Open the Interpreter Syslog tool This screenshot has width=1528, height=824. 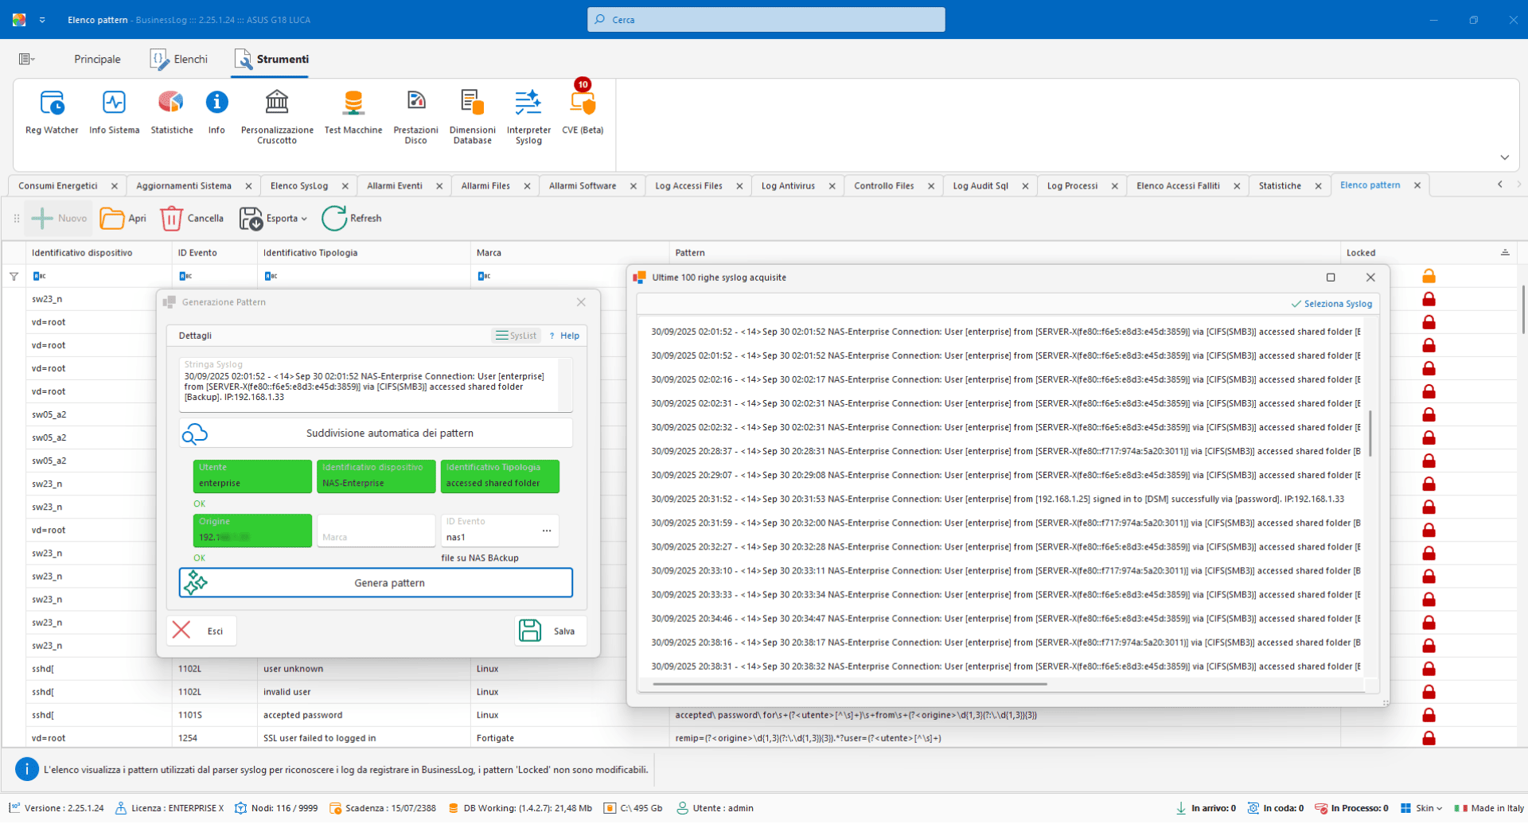pyautogui.click(x=528, y=116)
